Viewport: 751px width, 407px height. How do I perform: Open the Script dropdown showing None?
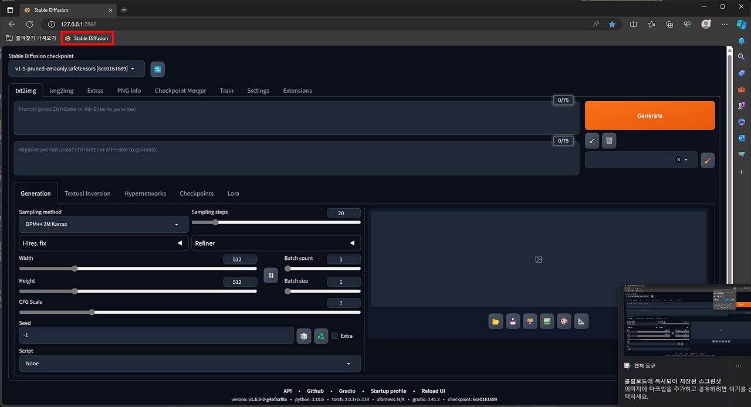tap(190, 363)
